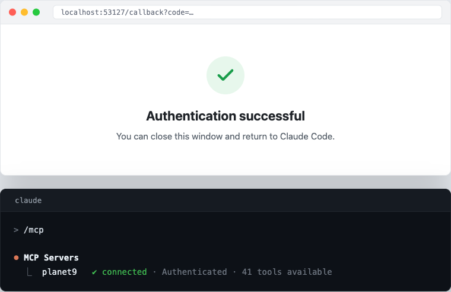Click the return to Claude Code message

click(225, 137)
